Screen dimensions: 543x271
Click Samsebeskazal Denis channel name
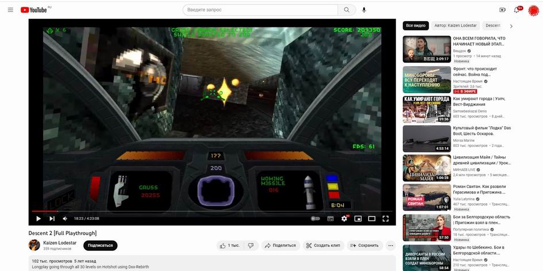coord(470,111)
